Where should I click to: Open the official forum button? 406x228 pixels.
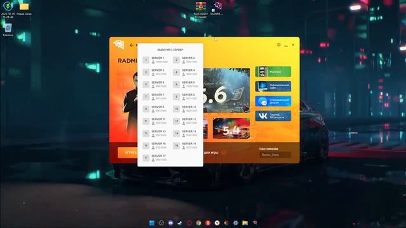pyautogui.click(x=273, y=101)
